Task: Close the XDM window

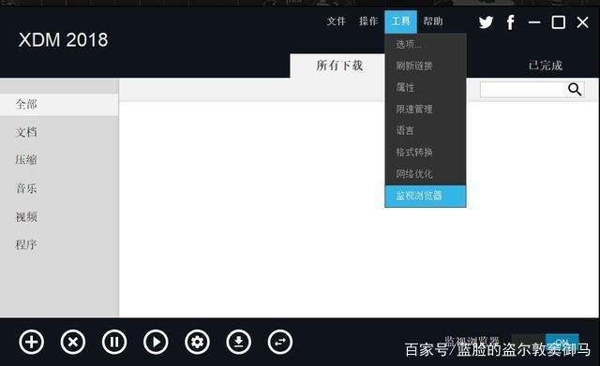Action: point(582,22)
